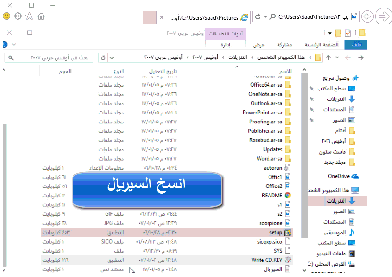Click the ملف file menu button
This screenshot has width=392, height=277.
click(357, 45)
